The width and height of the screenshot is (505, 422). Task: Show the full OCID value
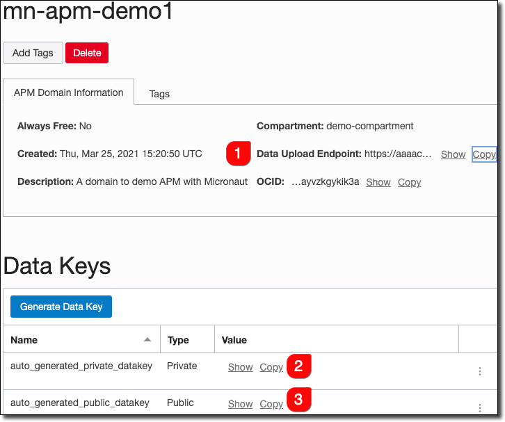[x=378, y=182]
